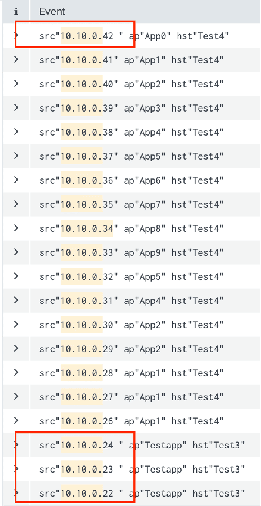Image resolution: width=261 pixels, height=506 pixels.
Task: Expand the event row for 10.10.0.40
Action: pos(16,83)
